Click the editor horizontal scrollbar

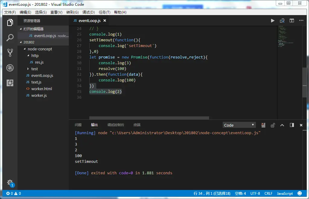[x=149, y=118]
